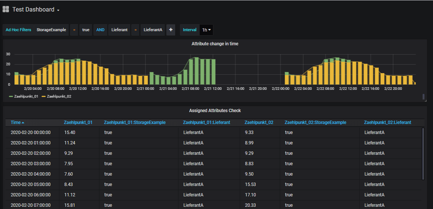The height and width of the screenshot is (209, 433).
Task: Select the LieferantA filter value
Action: [x=153, y=30]
